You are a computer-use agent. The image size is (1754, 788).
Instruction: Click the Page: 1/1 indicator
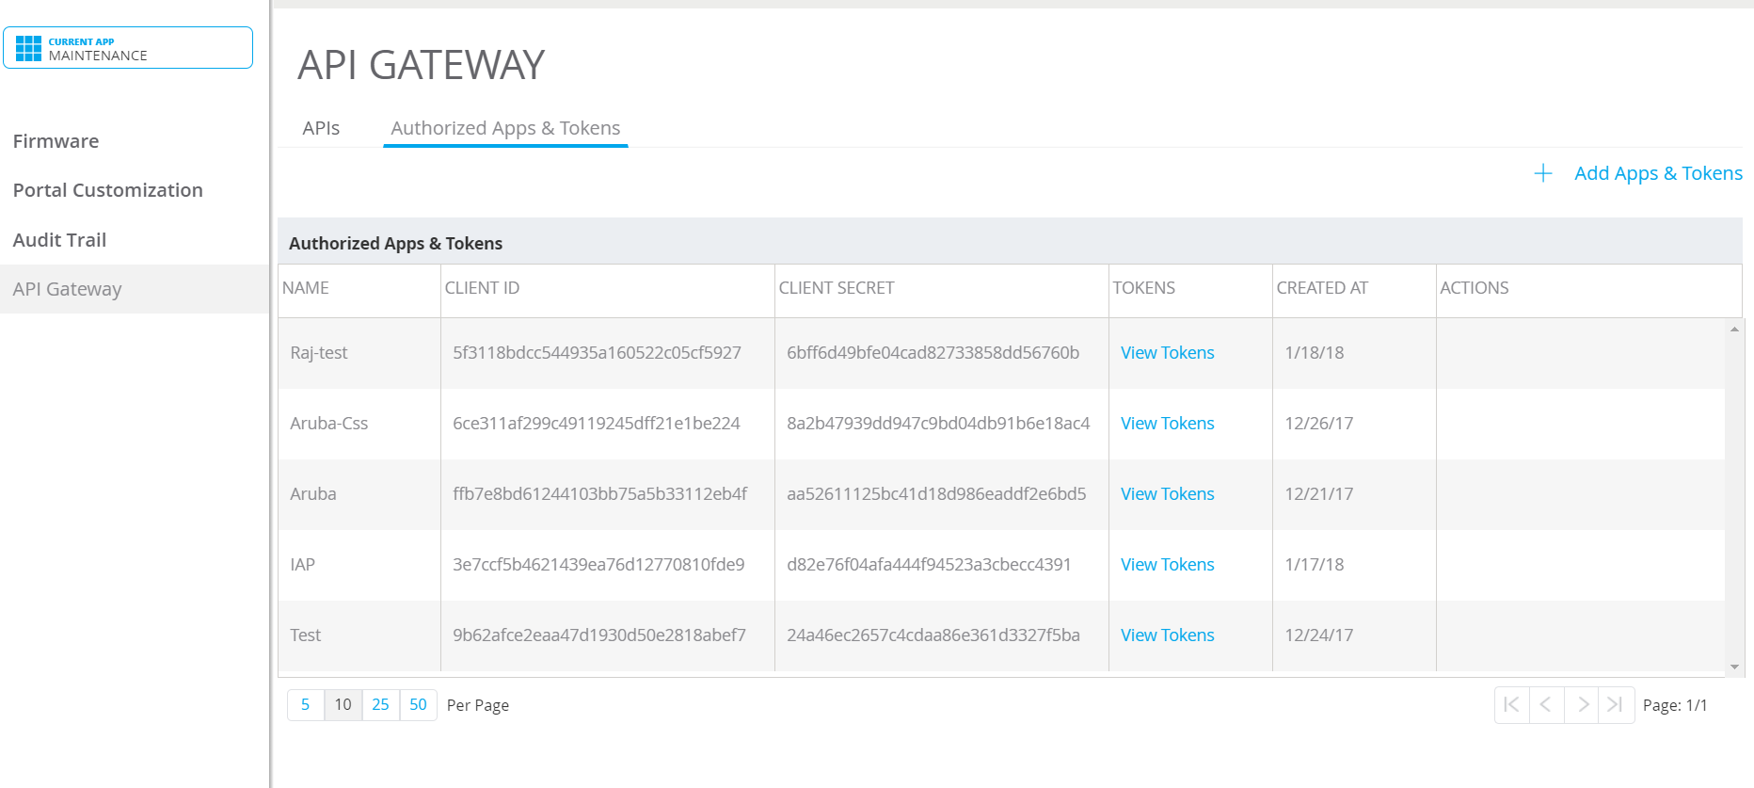coord(1675,705)
